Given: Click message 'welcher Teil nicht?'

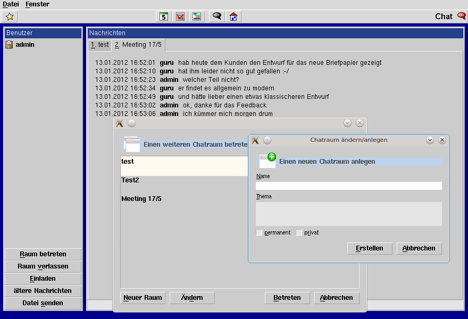Looking at the screenshot, I should [x=211, y=80].
